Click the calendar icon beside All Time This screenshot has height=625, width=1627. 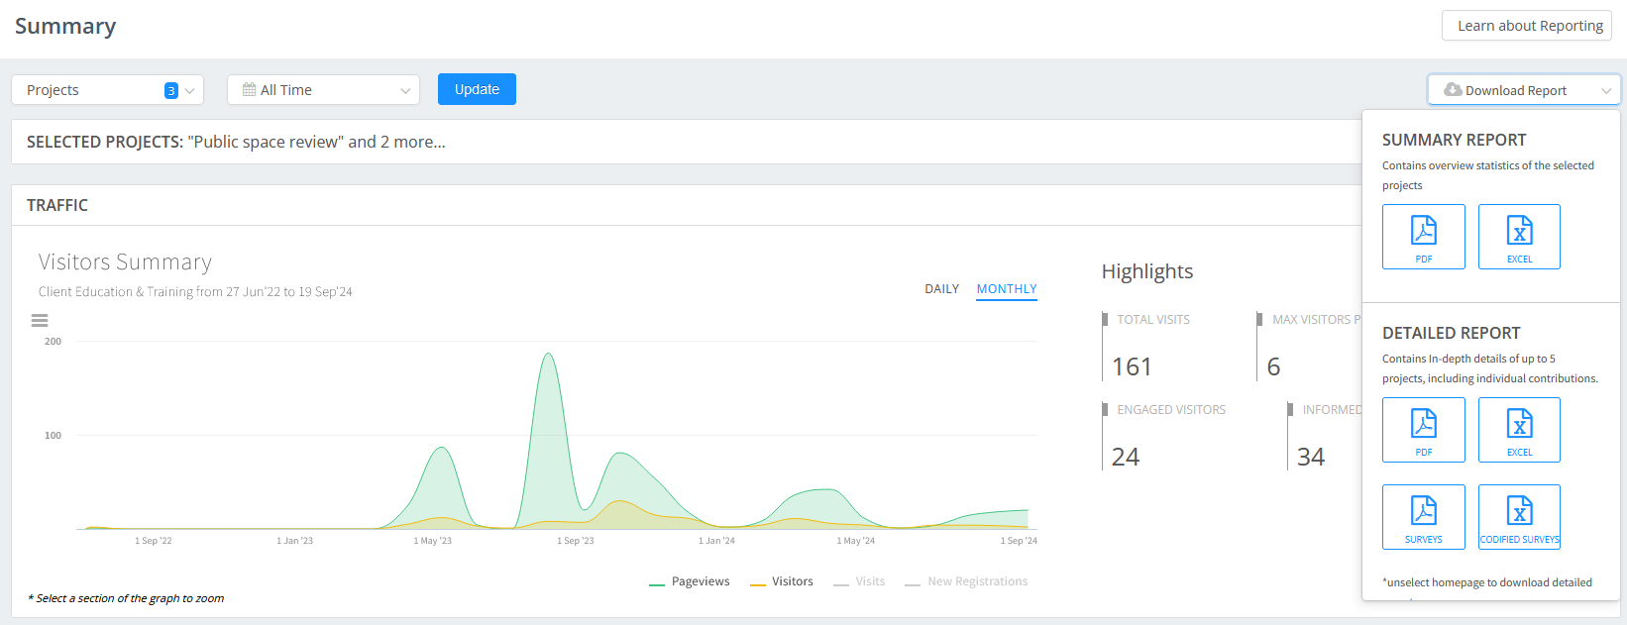point(250,89)
